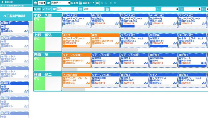Image resolution: width=208 pixels, height=118 pixels.
Task: Focus the end date field after ～
Action: (145, 9)
